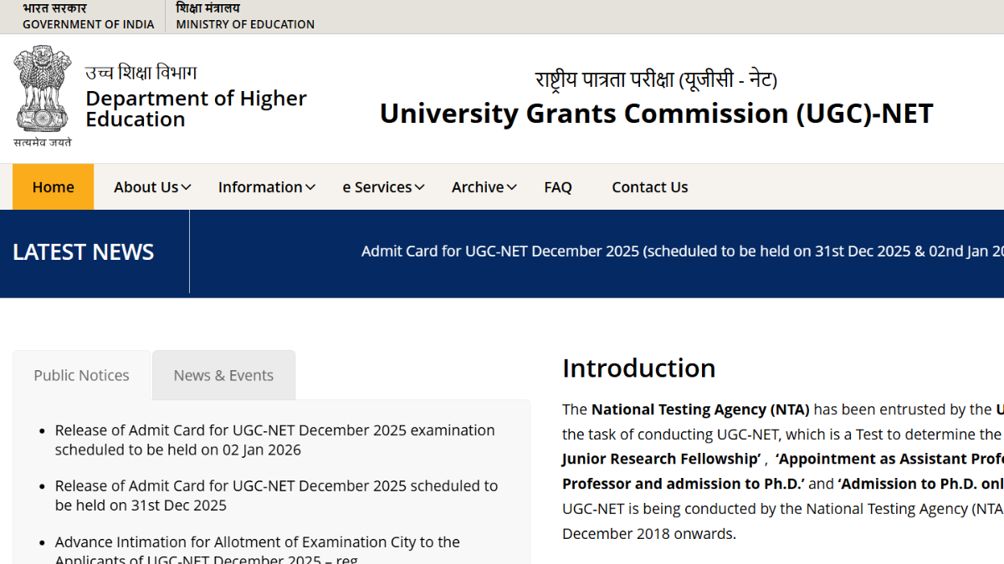Screen dimensions: 1004x564
Task: Click the Department of Higher Education title
Action: tap(196, 109)
